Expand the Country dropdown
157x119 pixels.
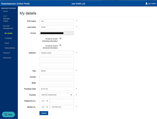(56, 95)
